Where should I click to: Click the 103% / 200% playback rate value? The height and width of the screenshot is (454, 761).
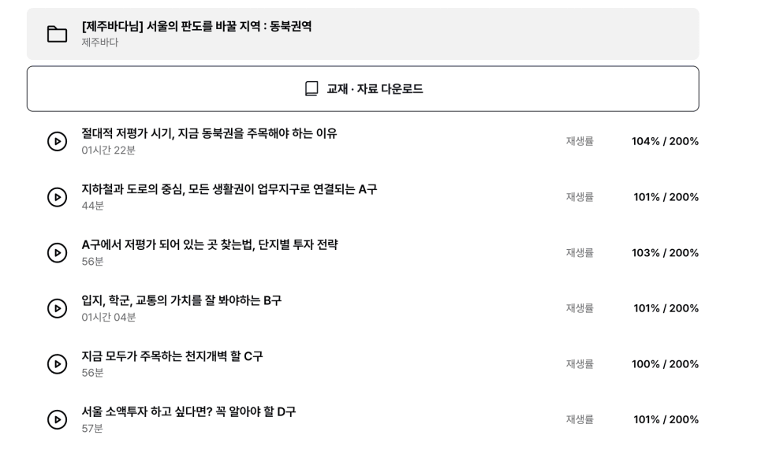point(665,253)
